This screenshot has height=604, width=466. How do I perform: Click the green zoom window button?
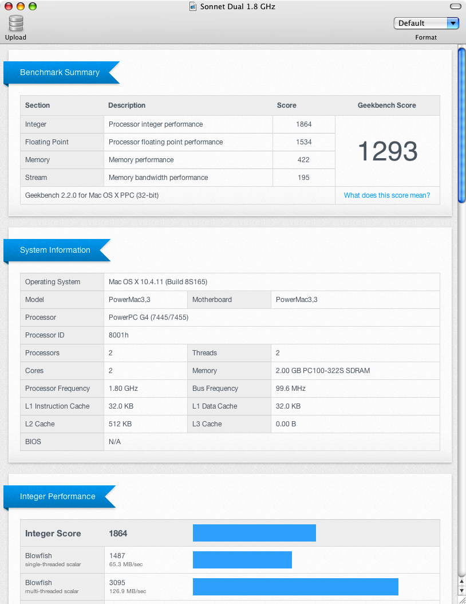coord(33,6)
